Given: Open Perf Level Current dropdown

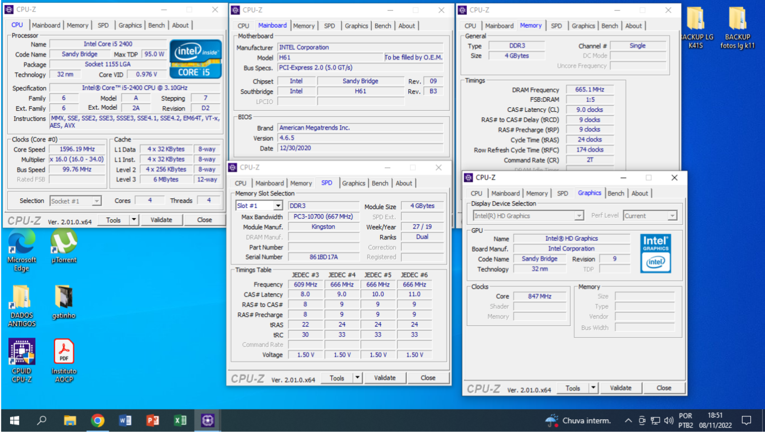Looking at the screenshot, I should click(x=672, y=216).
